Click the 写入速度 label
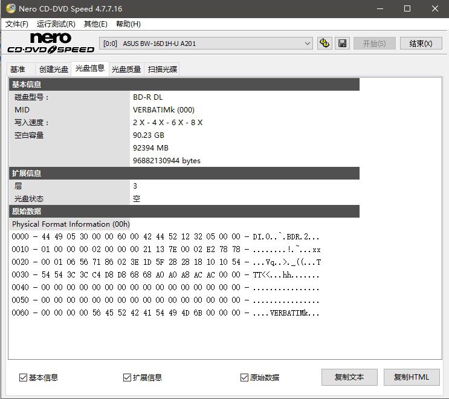 [31, 123]
